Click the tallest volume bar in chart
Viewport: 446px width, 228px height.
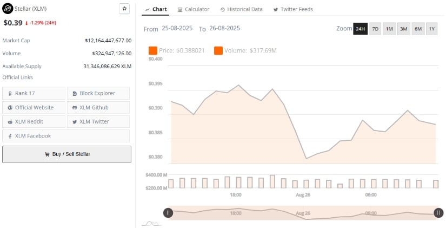pos(272,181)
